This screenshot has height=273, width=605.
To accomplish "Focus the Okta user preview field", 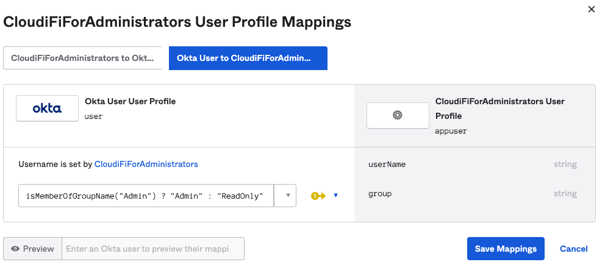I will [153, 249].
